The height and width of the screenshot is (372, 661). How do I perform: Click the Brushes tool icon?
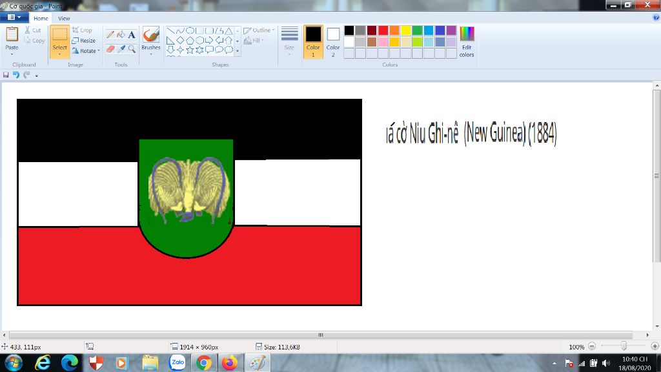(151, 35)
